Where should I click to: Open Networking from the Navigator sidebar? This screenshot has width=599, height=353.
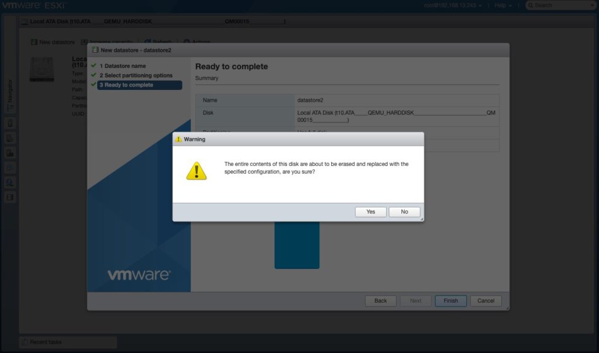[x=11, y=182]
